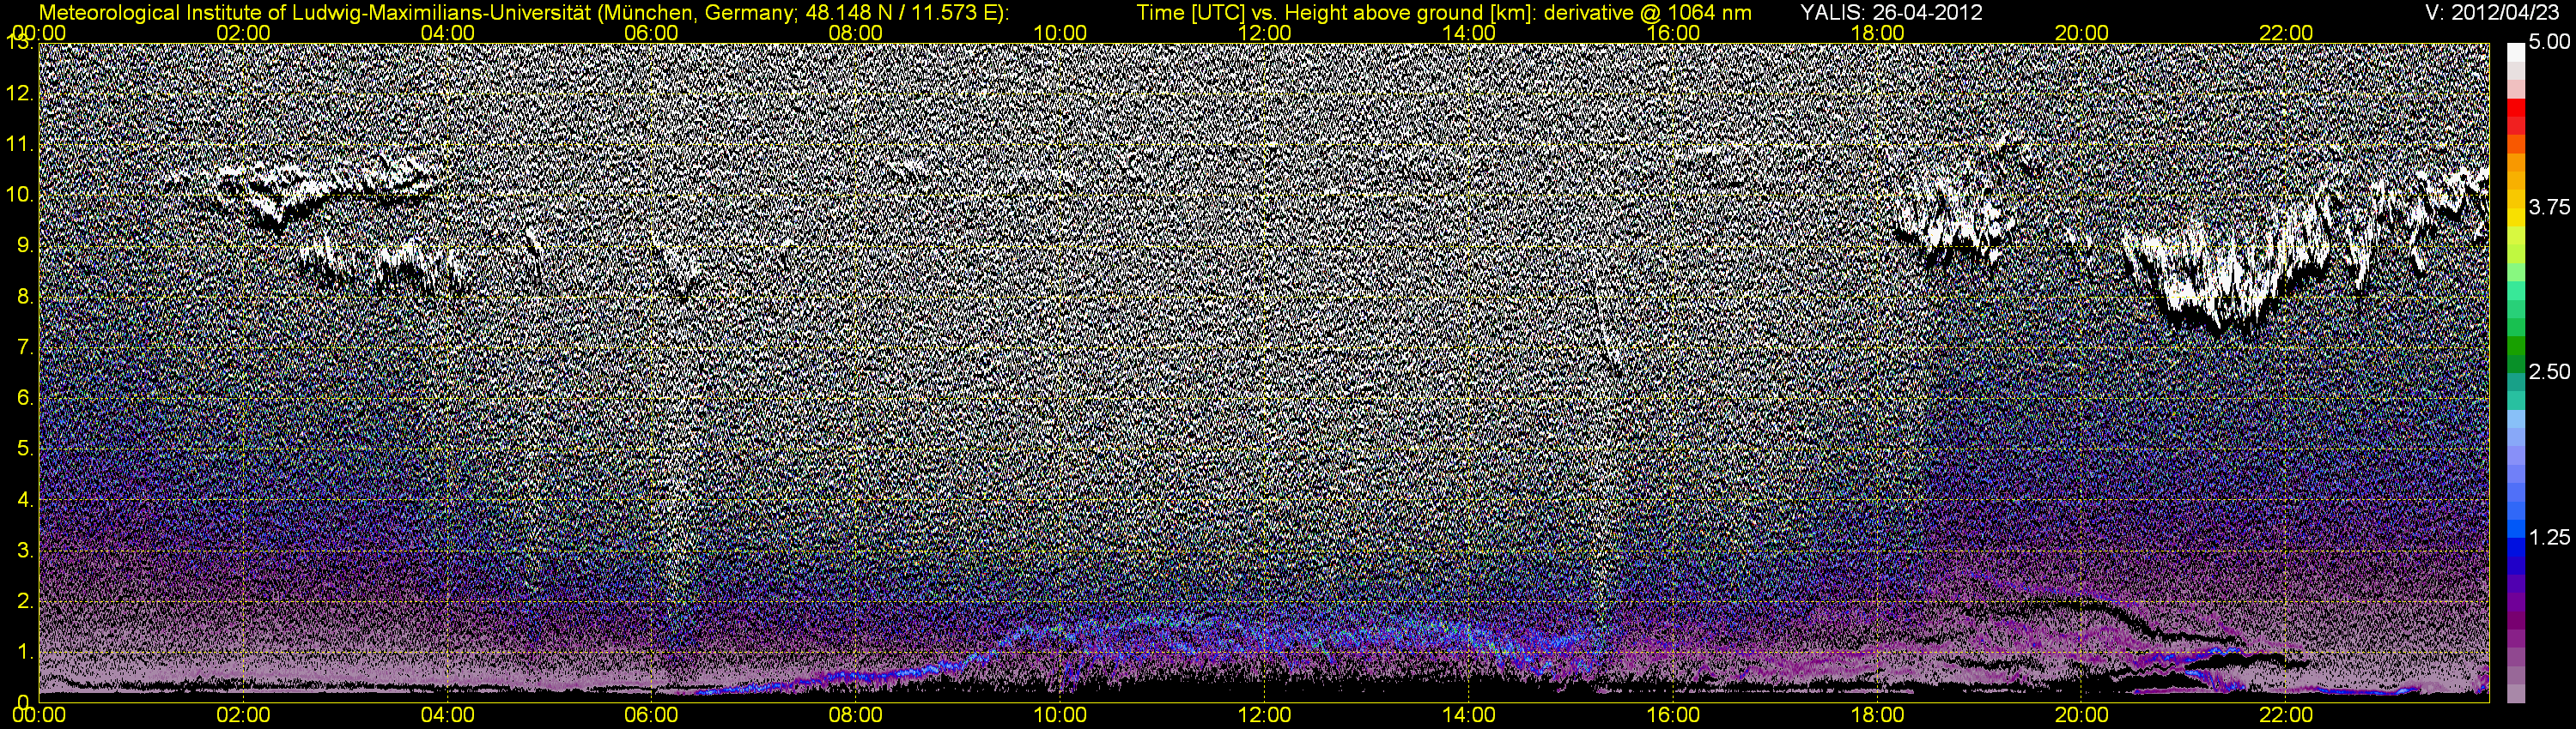
Task: Click the 1 km height axis label
Action: click(25, 652)
